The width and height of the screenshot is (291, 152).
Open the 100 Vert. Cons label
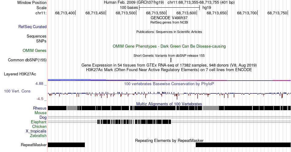pyautogui.click(x=17, y=91)
